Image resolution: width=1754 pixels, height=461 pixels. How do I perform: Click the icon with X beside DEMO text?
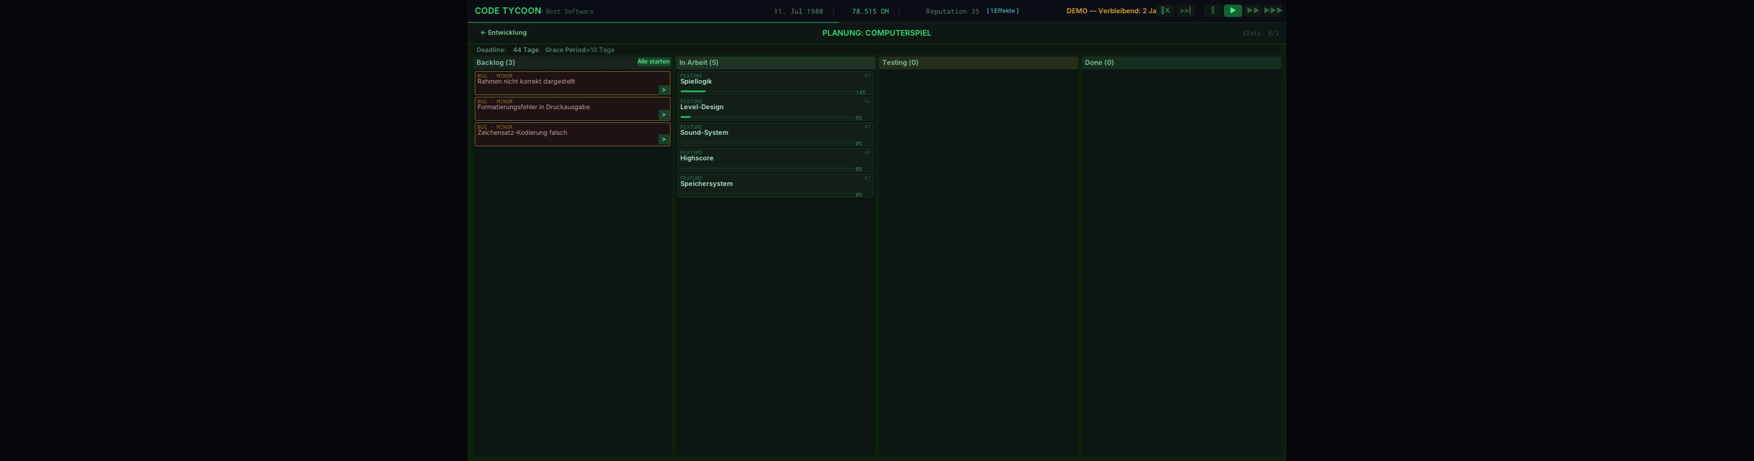coord(1166,11)
